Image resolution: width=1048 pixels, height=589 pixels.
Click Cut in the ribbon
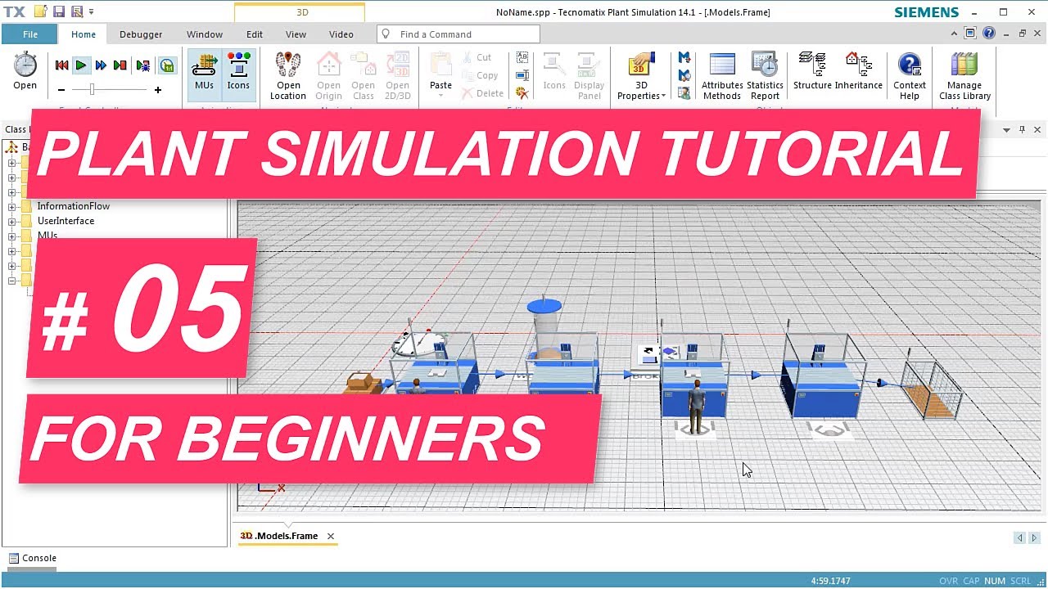click(477, 57)
